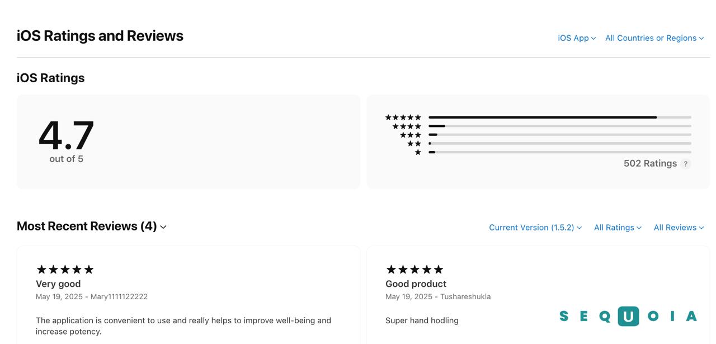
Task: Click the 4.7 average rating score
Action: tap(66, 135)
